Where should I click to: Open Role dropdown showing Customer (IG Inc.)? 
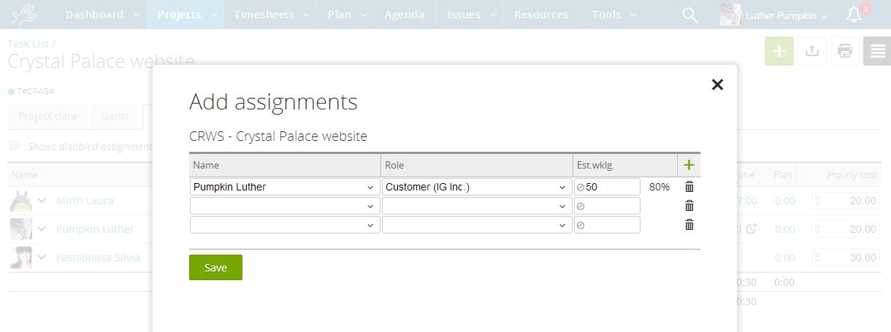tap(477, 187)
